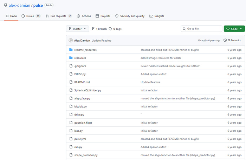Open the SphericalOptimizer.py file
Viewport: 246px width, 160px height.
coord(88,90)
